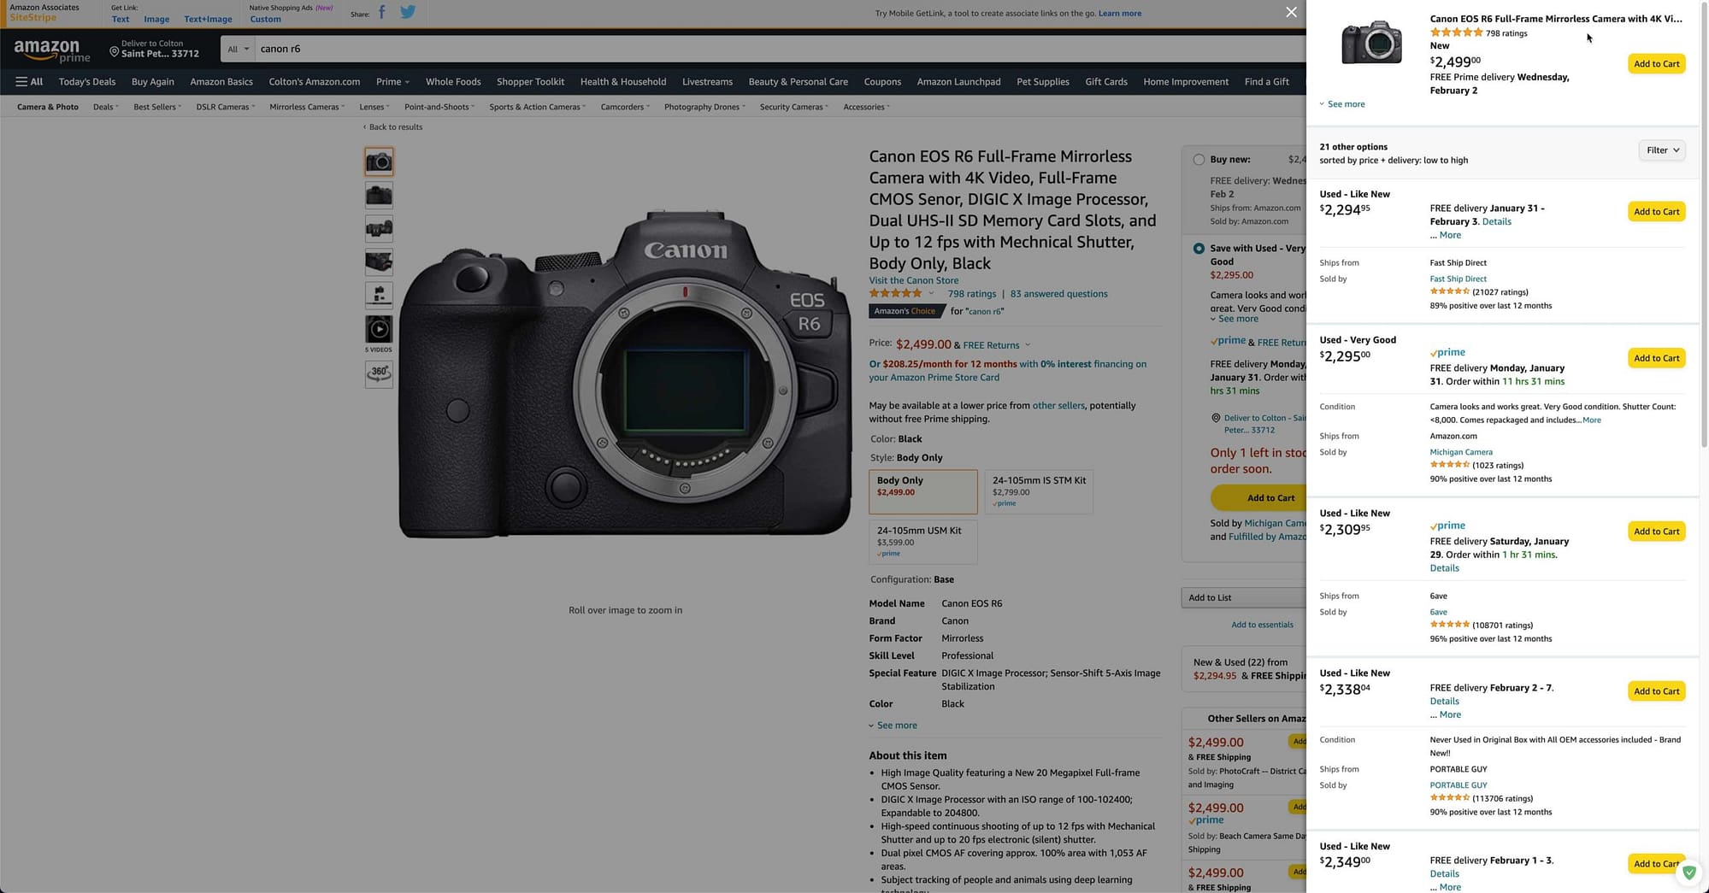The height and width of the screenshot is (893, 1709).
Task: Choose the Body Only style option
Action: [x=923, y=491]
